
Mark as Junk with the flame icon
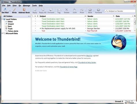pyautogui.click(x=75, y=10)
